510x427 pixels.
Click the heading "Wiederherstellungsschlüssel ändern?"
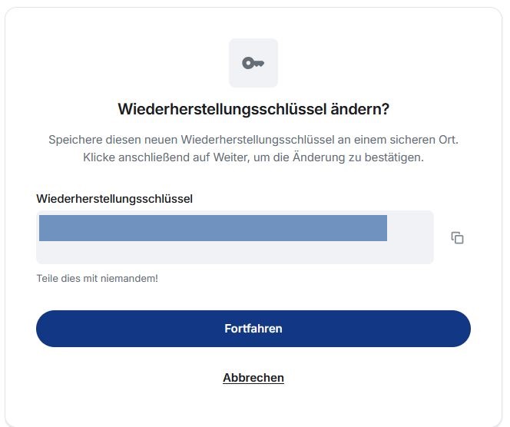(253, 109)
